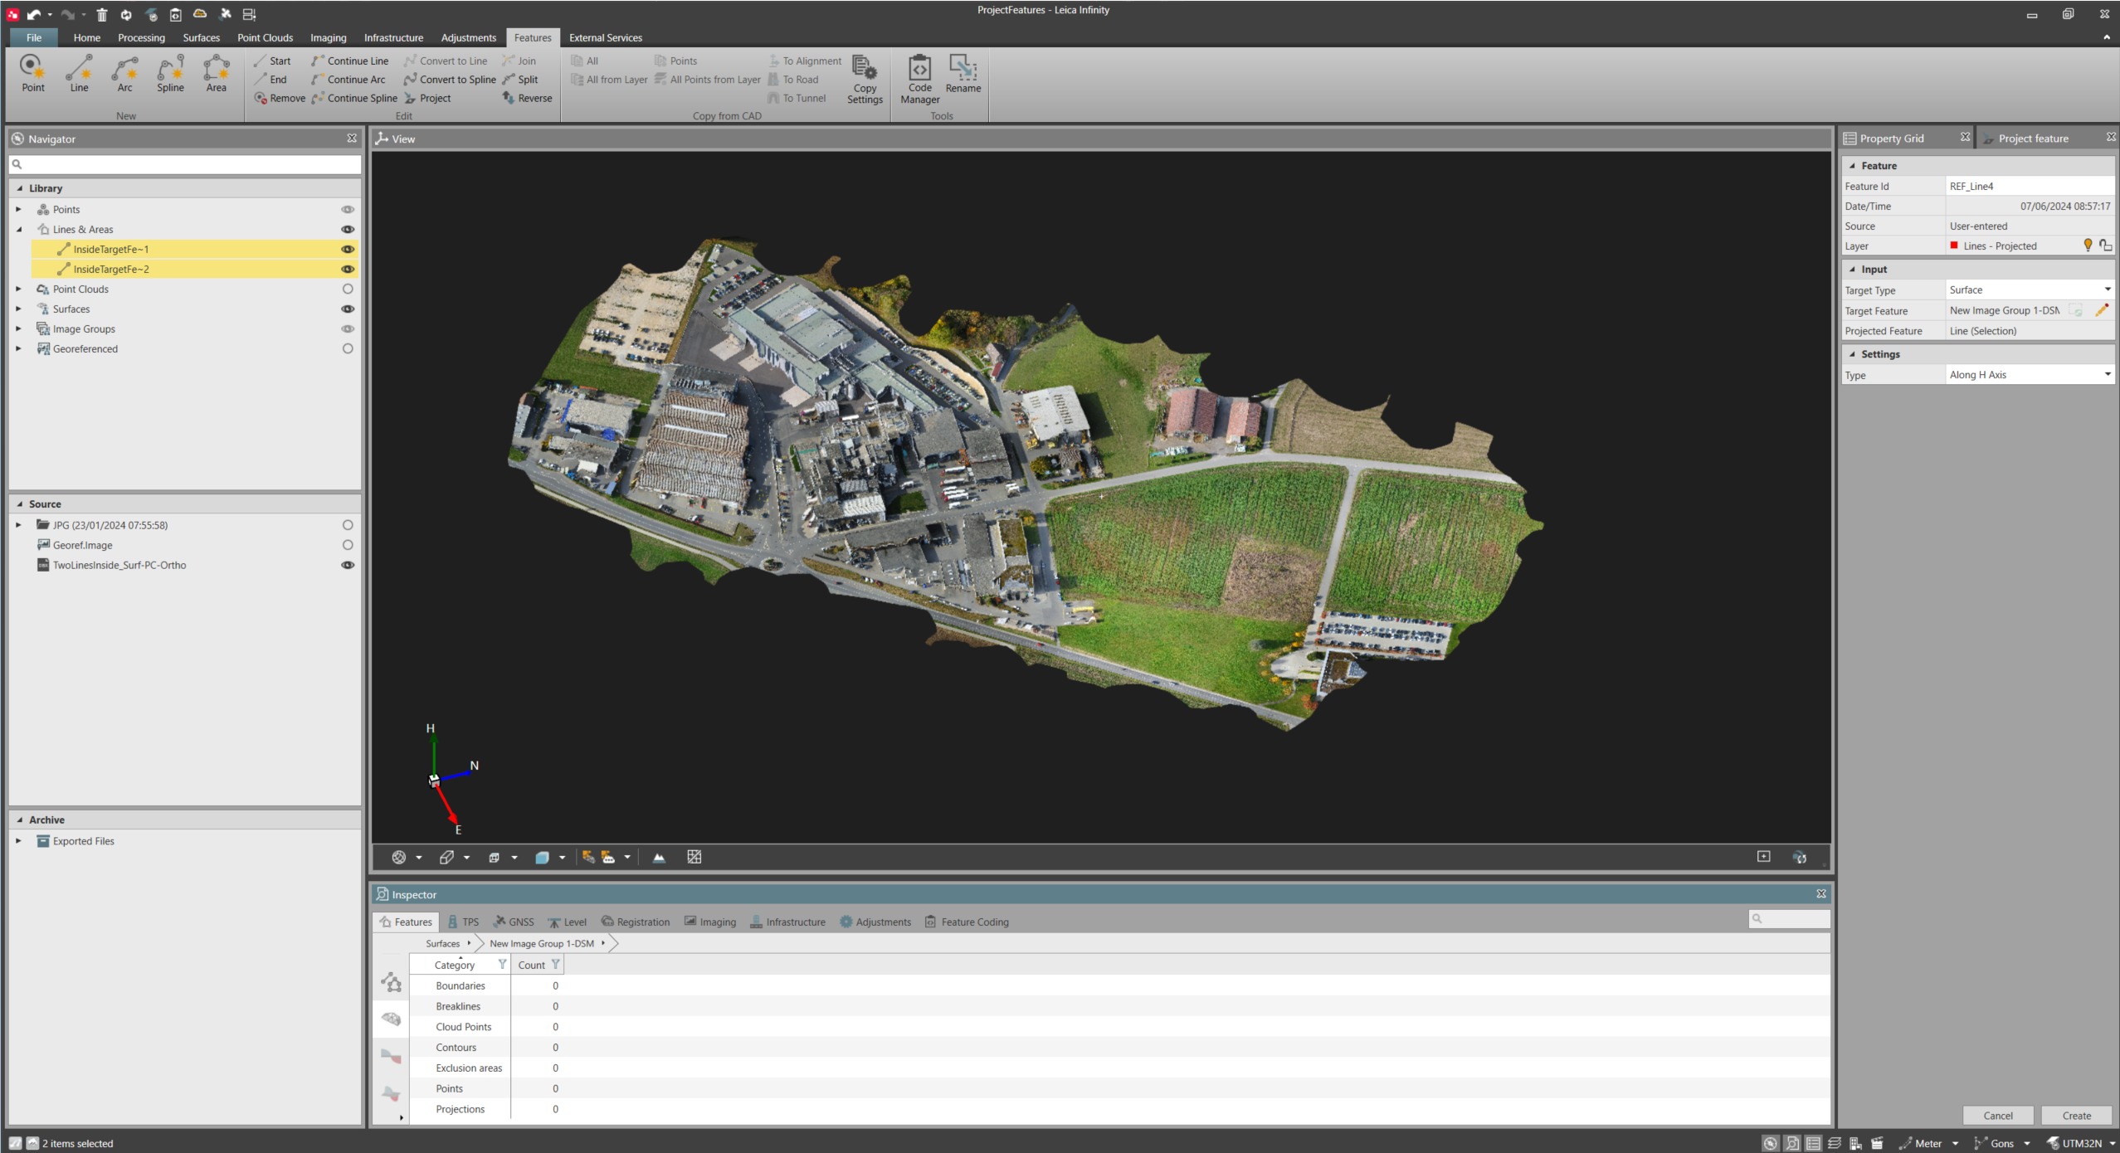Image resolution: width=2120 pixels, height=1153 pixels.
Task: Expand the JPG source folder
Action: [18, 525]
